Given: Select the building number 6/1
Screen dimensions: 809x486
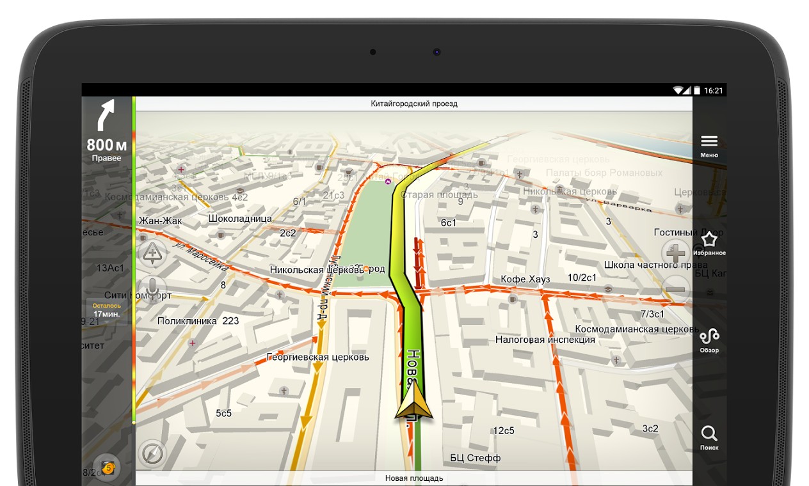Looking at the screenshot, I should click(300, 201).
